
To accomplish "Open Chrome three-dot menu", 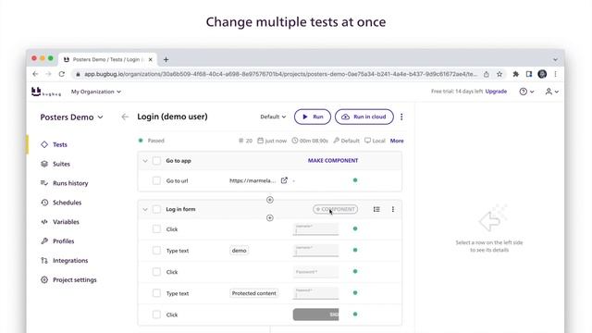I will point(555,74).
